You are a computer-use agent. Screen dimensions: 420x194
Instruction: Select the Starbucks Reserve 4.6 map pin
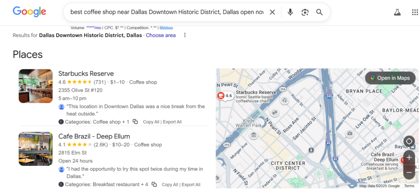click(x=225, y=96)
